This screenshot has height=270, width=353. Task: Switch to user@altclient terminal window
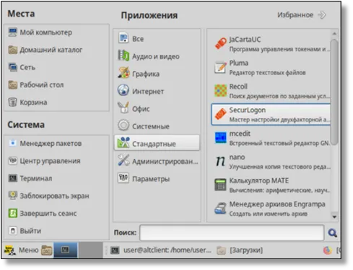(161, 251)
